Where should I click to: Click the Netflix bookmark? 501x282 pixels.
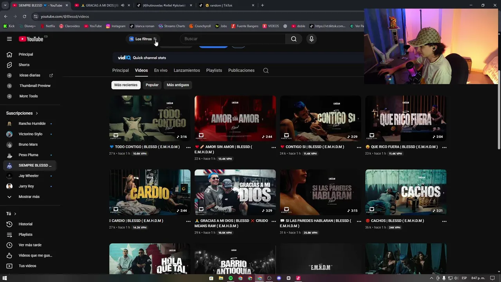[x=48, y=26]
